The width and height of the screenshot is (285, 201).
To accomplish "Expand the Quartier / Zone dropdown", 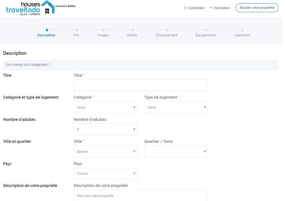I will (176, 151).
